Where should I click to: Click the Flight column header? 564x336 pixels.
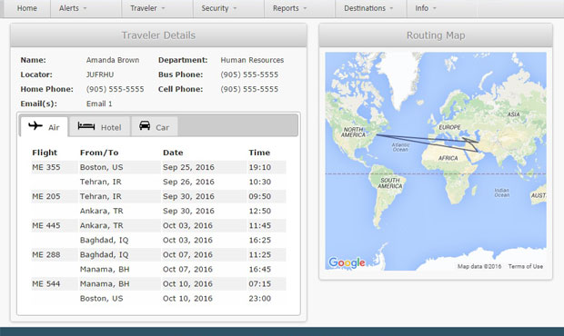[x=45, y=153]
